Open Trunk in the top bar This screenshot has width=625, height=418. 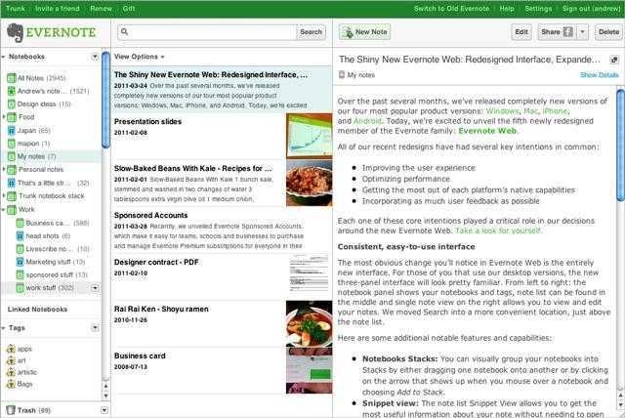tap(16, 9)
